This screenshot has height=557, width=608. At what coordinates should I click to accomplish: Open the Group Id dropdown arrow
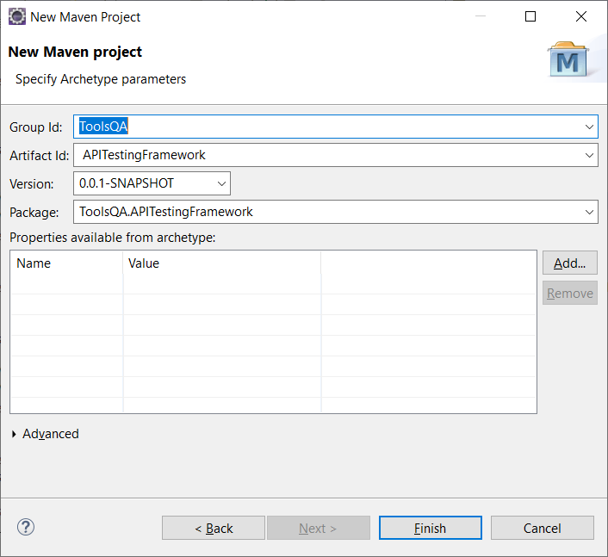[589, 127]
